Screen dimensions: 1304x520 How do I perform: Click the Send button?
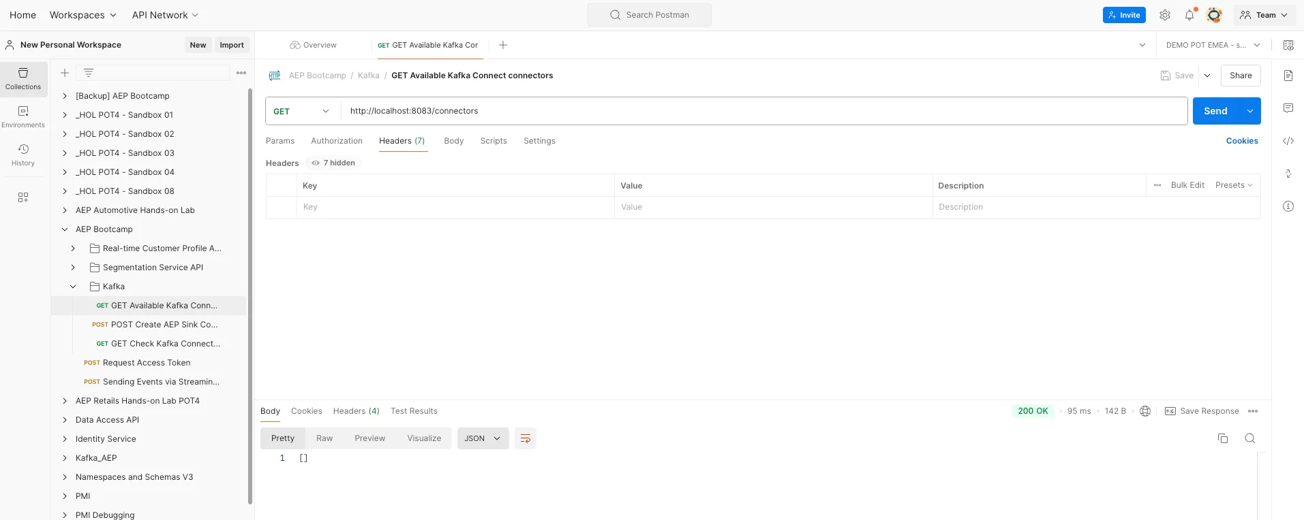pos(1215,111)
